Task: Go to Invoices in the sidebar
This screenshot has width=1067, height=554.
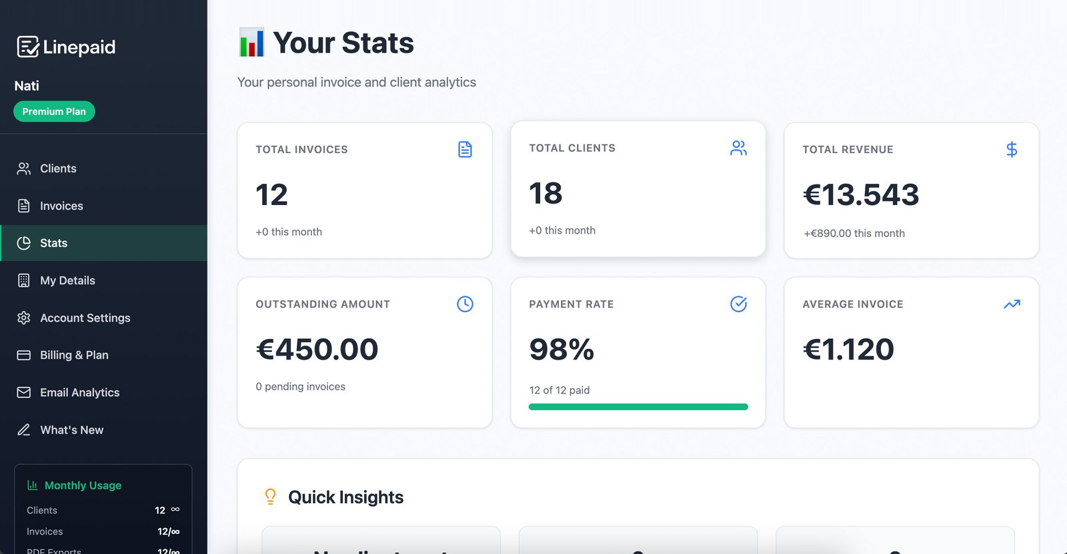Action: (61, 206)
